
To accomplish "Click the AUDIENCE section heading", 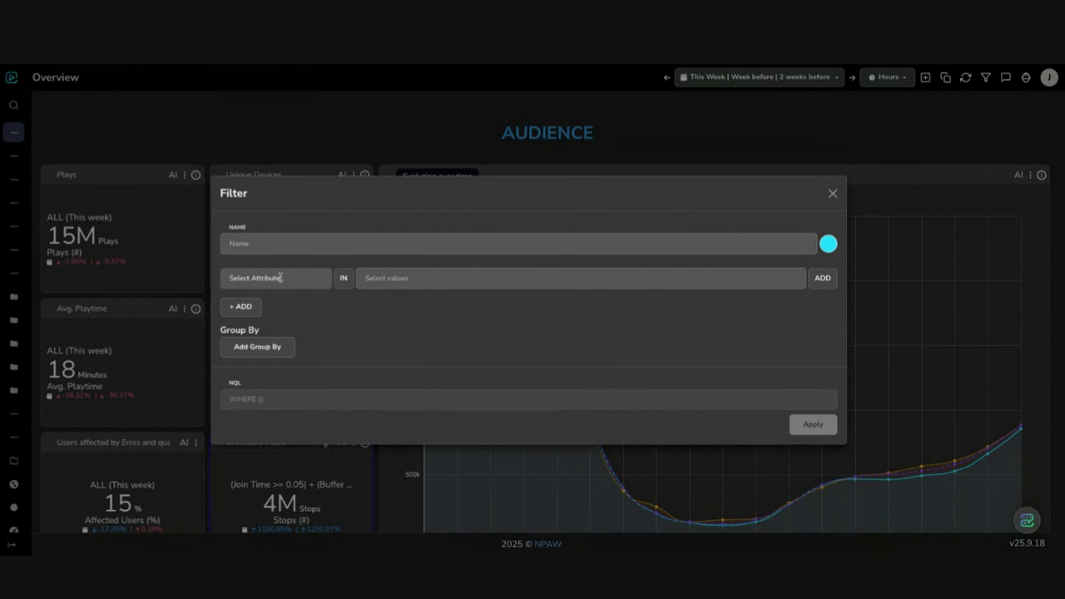I will click(x=547, y=133).
